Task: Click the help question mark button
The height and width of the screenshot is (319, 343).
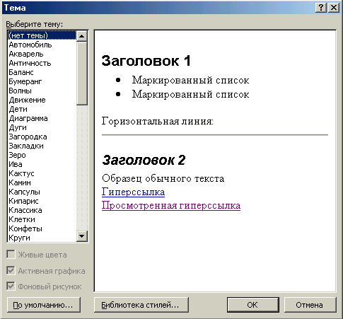Action: coord(321,8)
